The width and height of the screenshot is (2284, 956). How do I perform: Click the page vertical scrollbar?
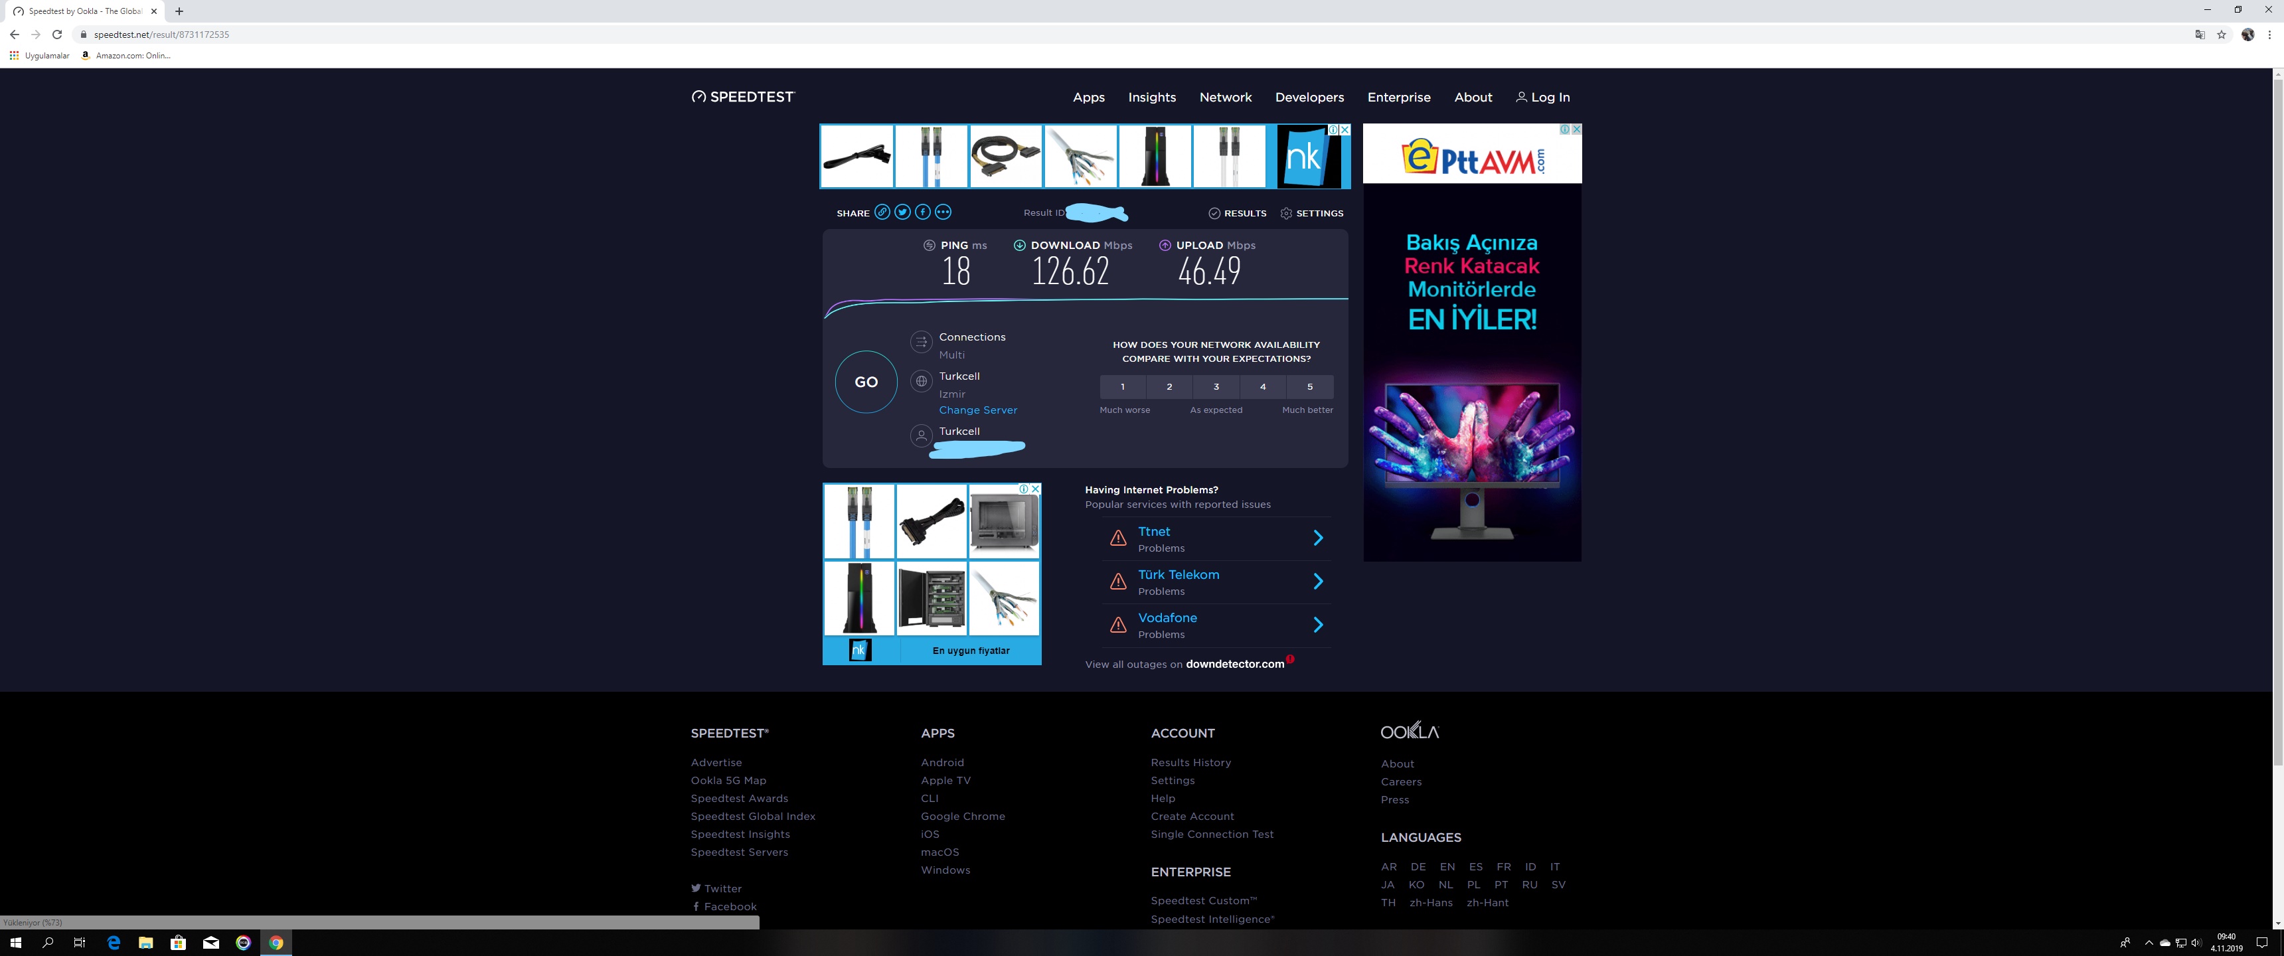2278,422
